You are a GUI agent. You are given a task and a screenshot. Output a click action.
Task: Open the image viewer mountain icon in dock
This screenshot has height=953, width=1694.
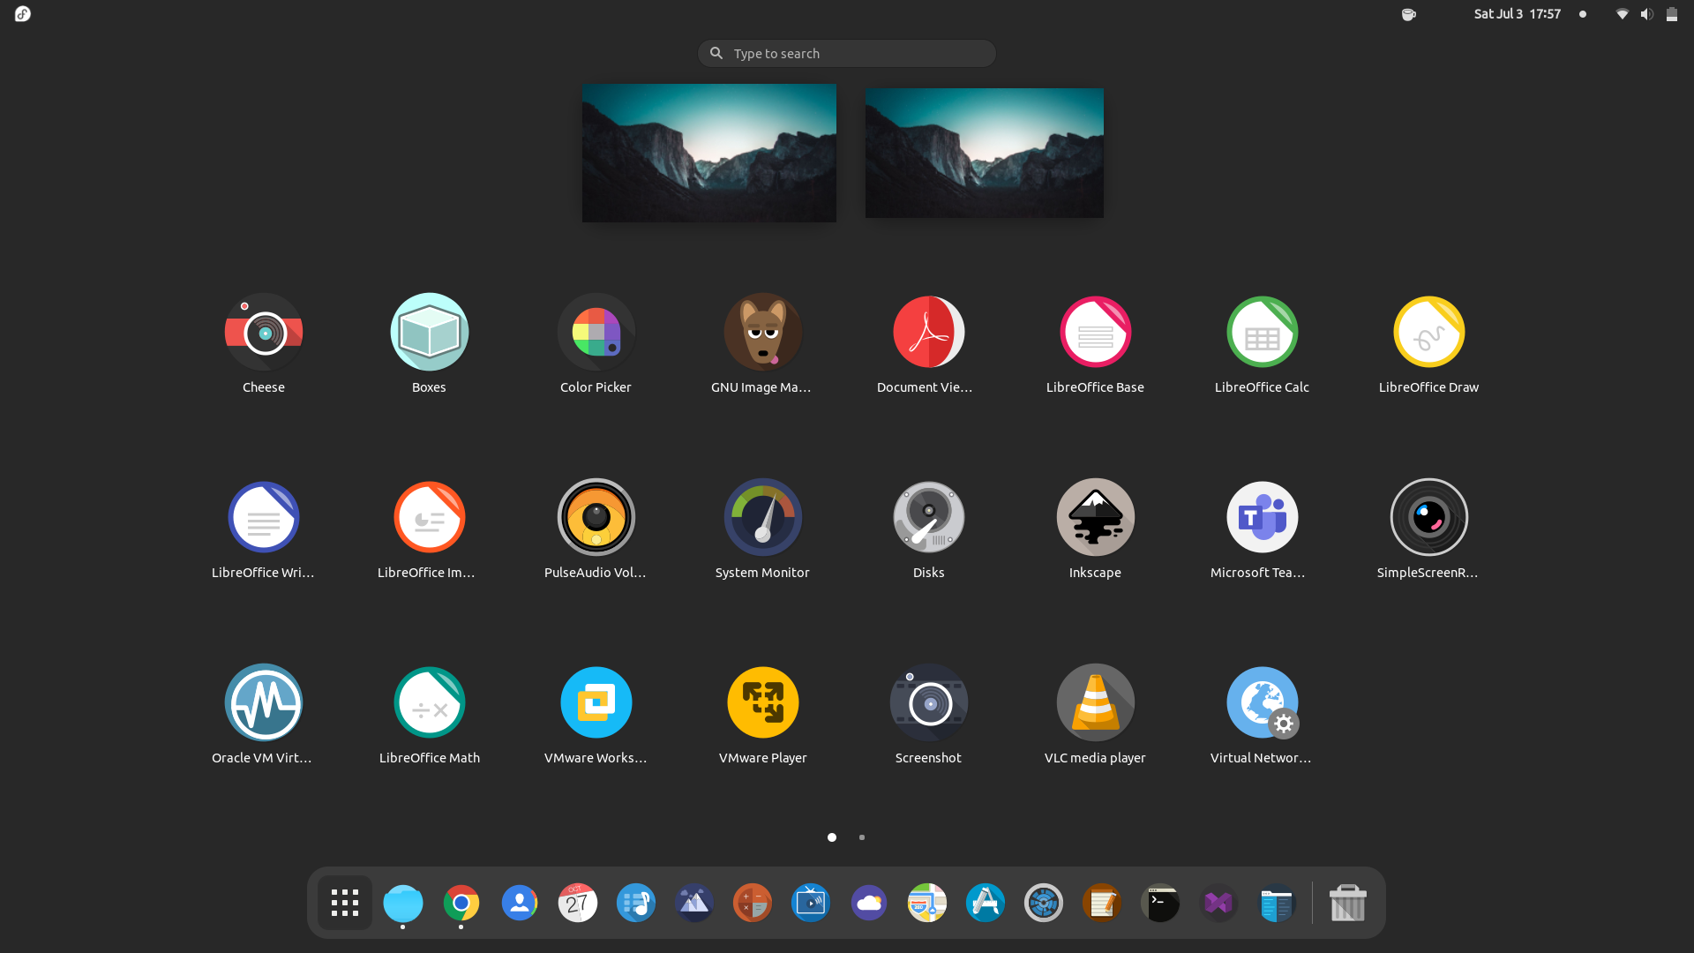point(694,903)
